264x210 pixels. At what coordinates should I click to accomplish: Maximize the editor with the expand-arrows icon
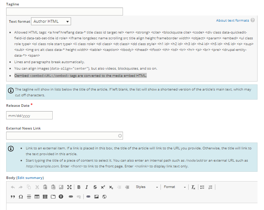coord(69,187)
